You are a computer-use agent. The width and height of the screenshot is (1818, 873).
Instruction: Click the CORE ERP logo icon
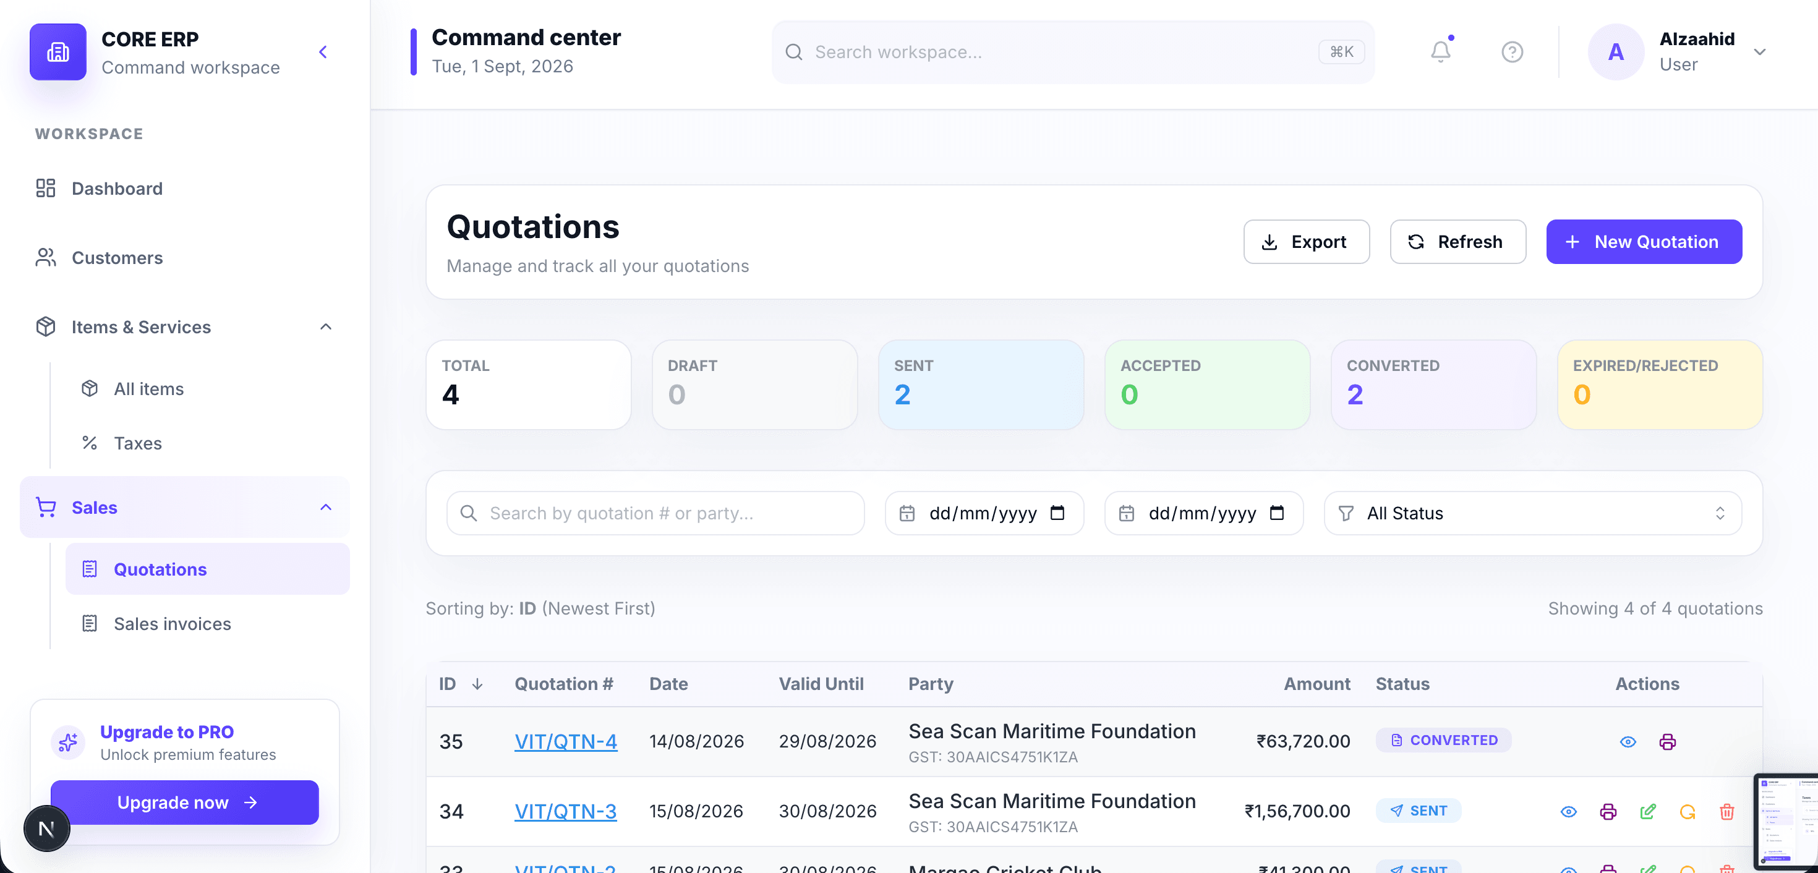coord(58,51)
